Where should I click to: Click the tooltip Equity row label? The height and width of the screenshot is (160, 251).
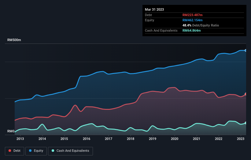click(149, 20)
